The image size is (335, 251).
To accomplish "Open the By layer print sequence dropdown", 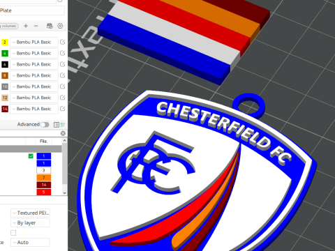I will (30, 222).
